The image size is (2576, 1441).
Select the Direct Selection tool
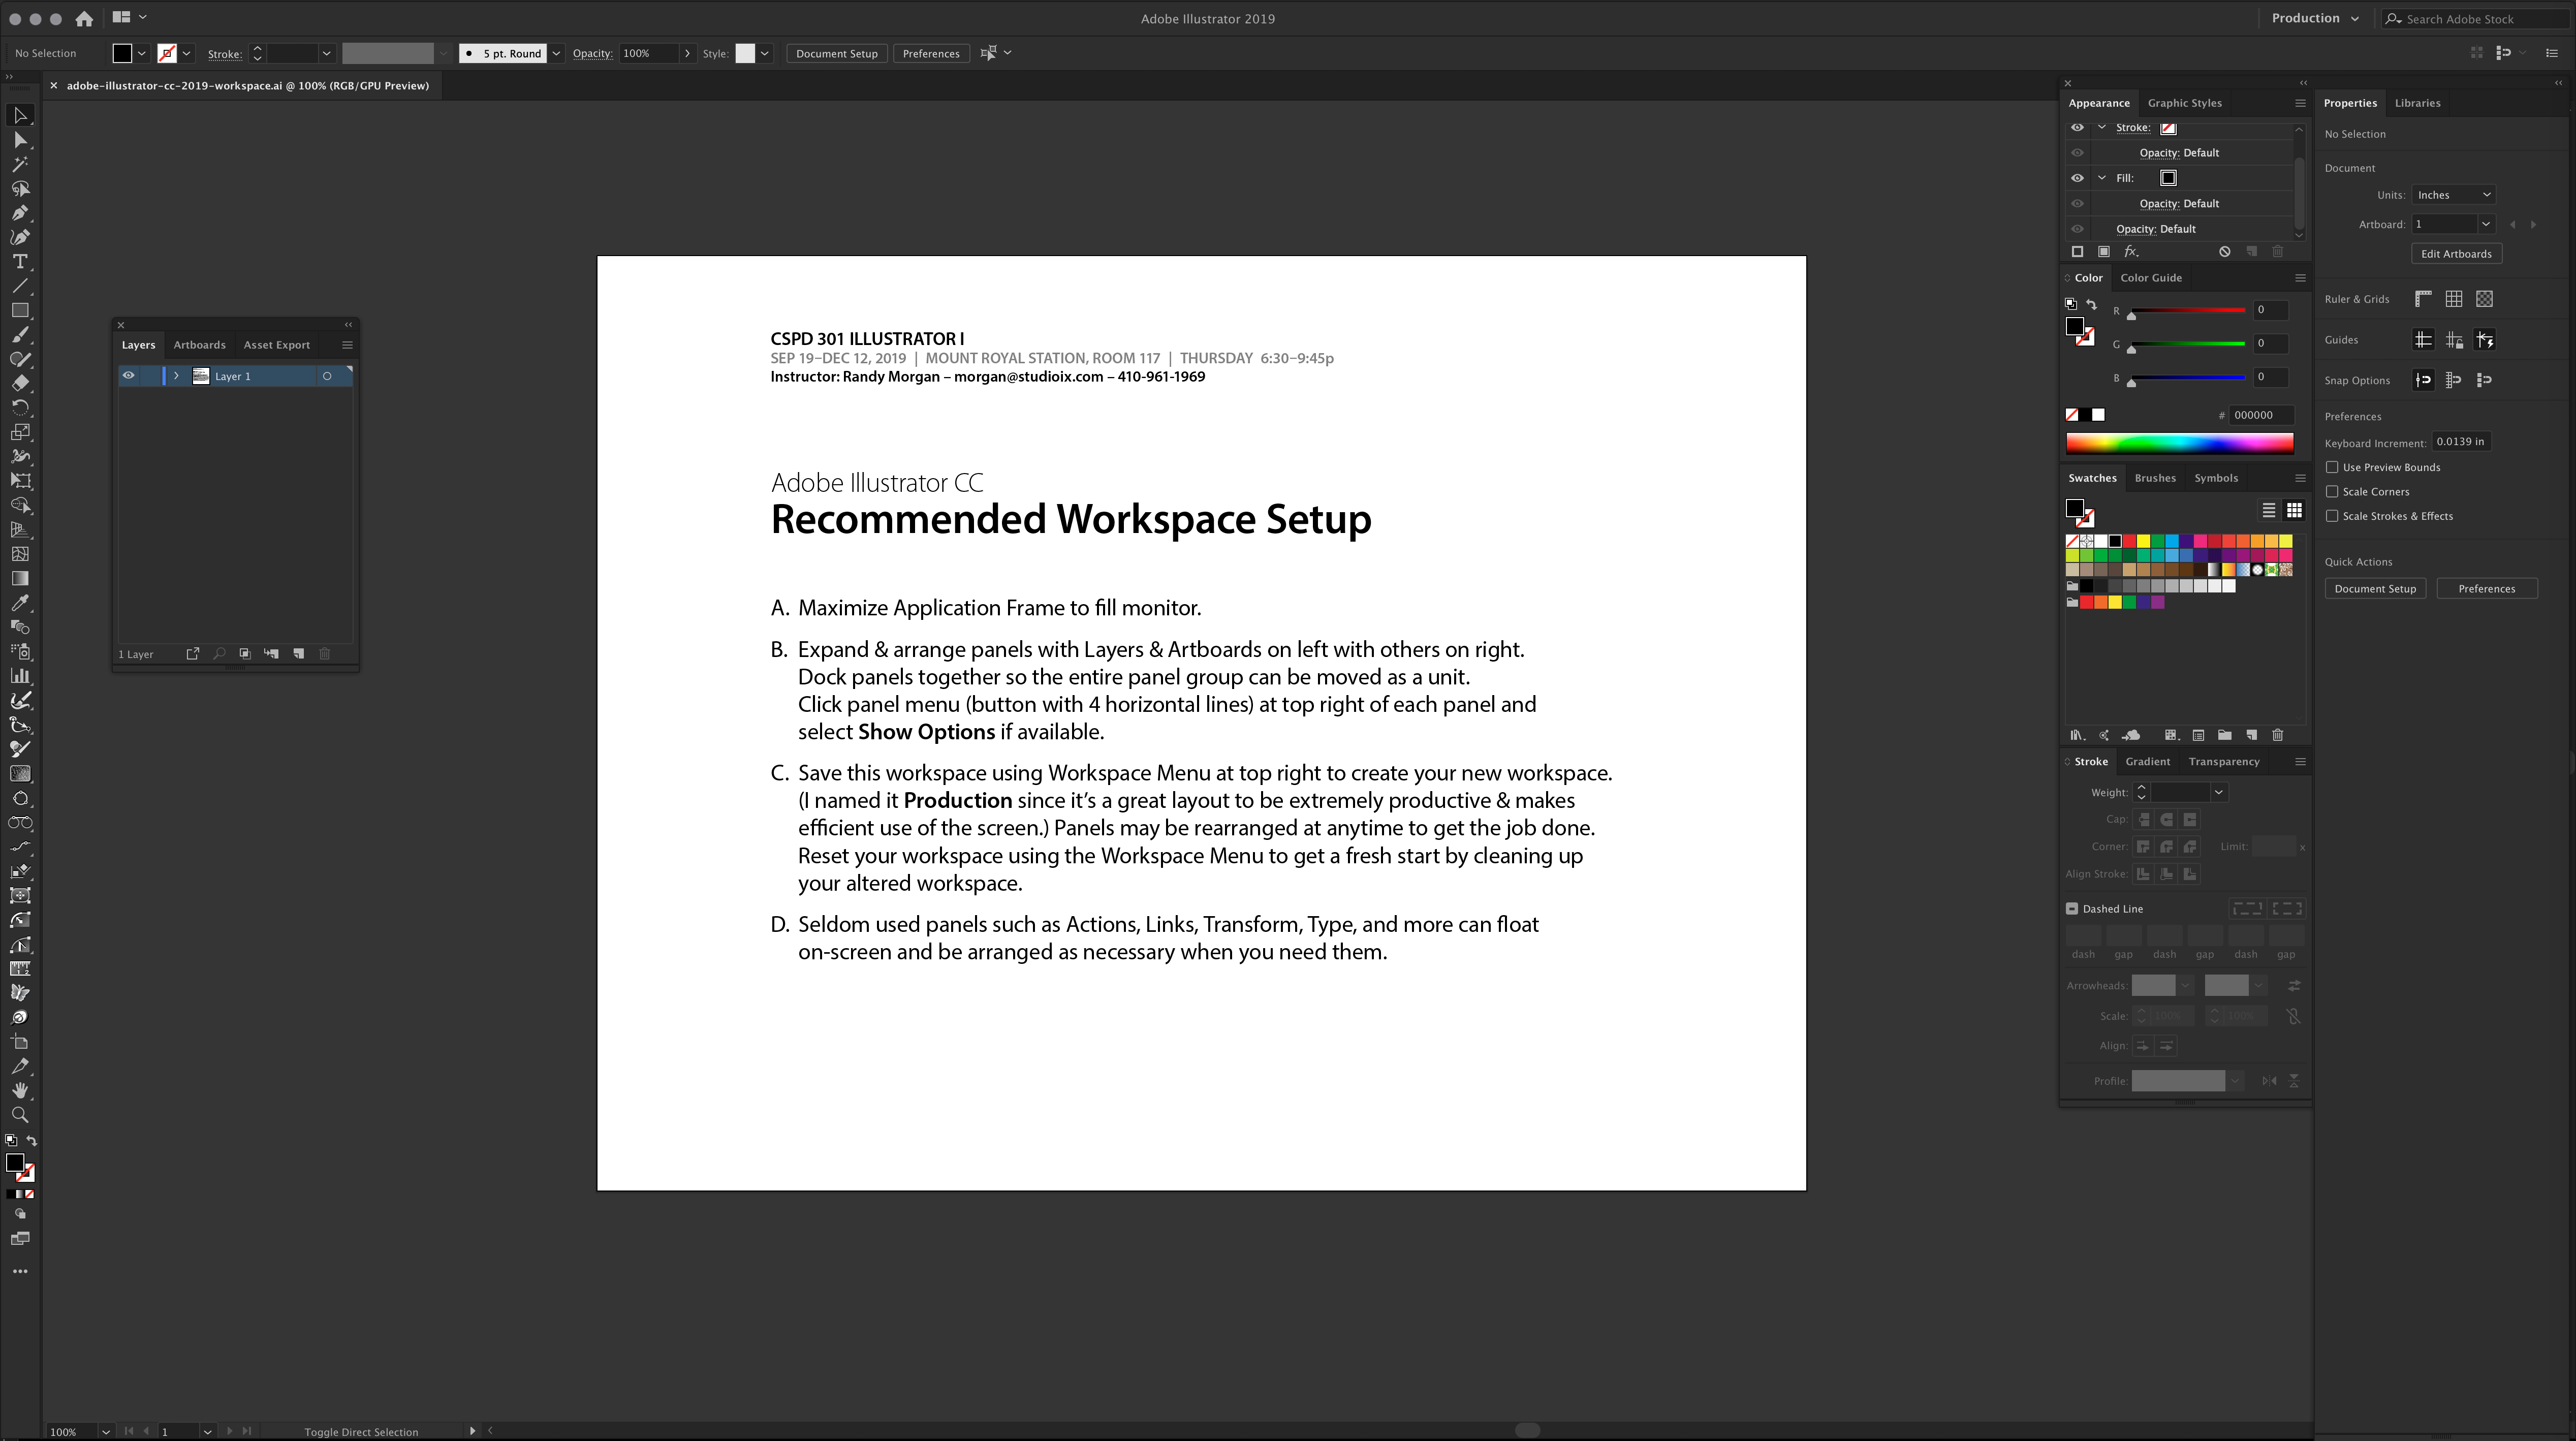[20, 140]
